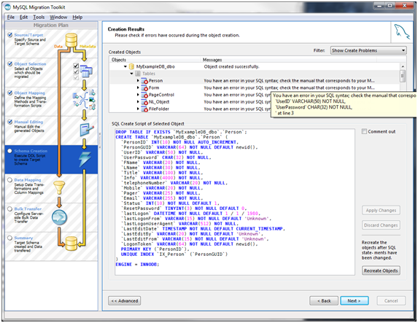This screenshot has width=418, height=323.
Task: Click the Object Mapping step check mark
Action: pos(10,93)
